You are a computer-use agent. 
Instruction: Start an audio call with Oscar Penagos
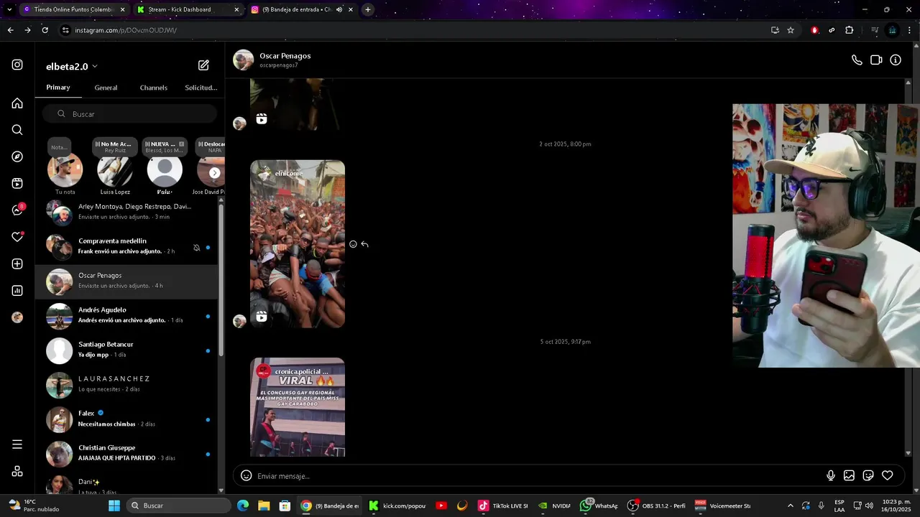pyautogui.click(x=857, y=60)
